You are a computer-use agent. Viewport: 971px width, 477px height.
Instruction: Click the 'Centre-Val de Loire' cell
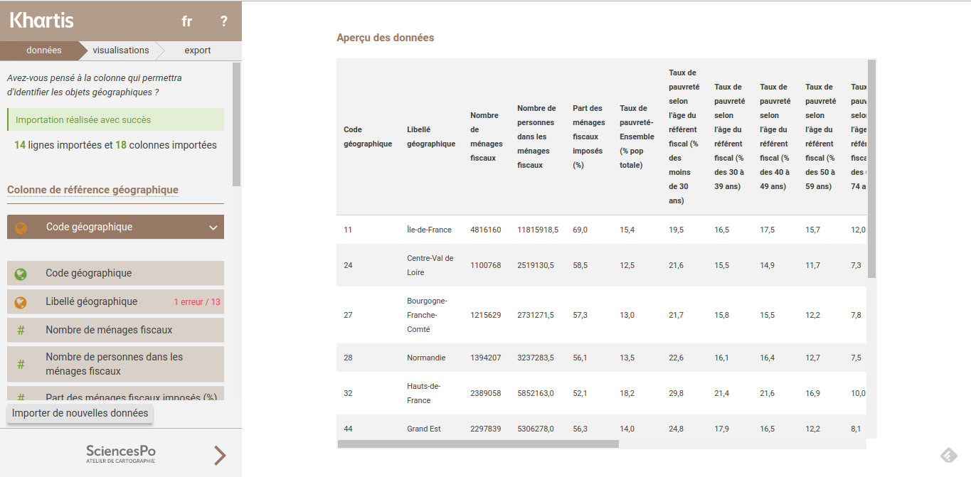point(430,265)
